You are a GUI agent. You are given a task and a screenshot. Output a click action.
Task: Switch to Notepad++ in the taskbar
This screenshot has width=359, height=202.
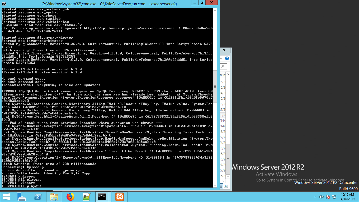pyautogui.click(x=86, y=196)
